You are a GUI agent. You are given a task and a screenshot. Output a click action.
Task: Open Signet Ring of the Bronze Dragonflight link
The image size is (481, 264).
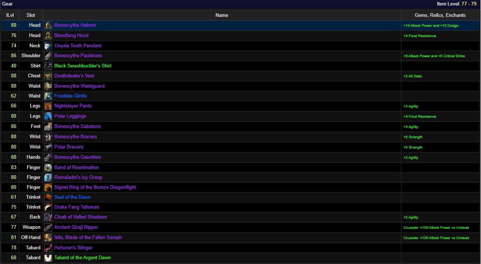pos(95,187)
